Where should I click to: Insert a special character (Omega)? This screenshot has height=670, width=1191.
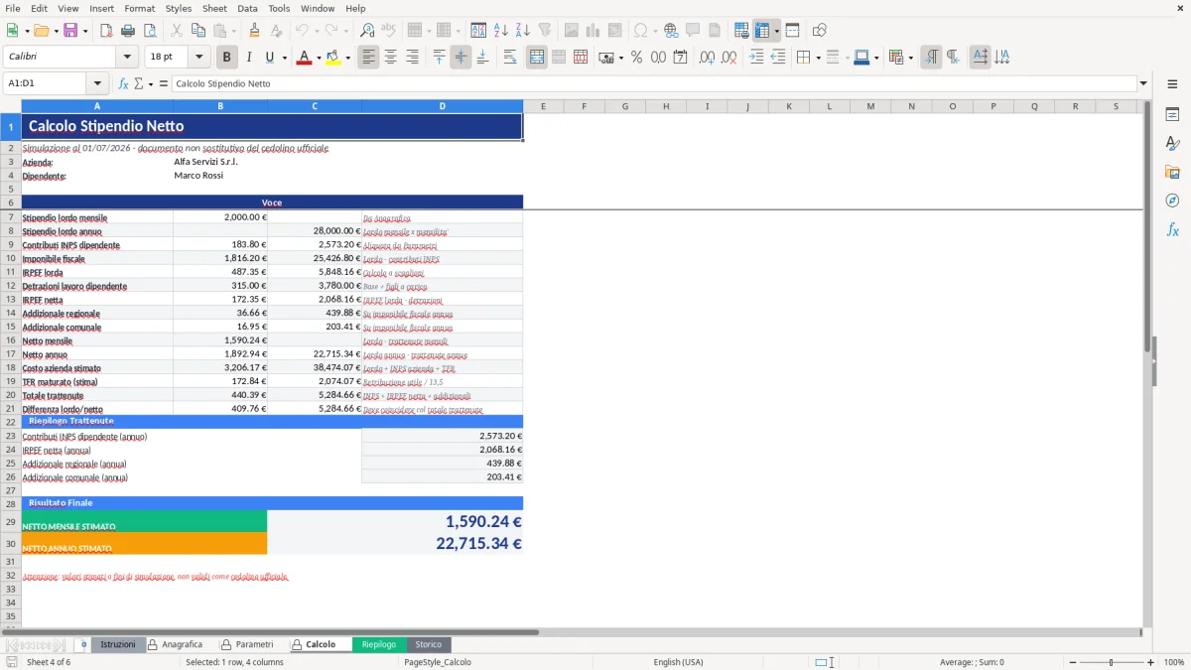pos(640,31)
